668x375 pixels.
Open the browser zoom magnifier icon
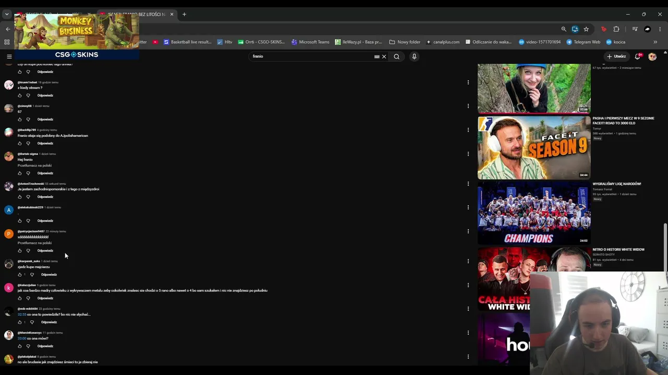(x=564, y=29)
